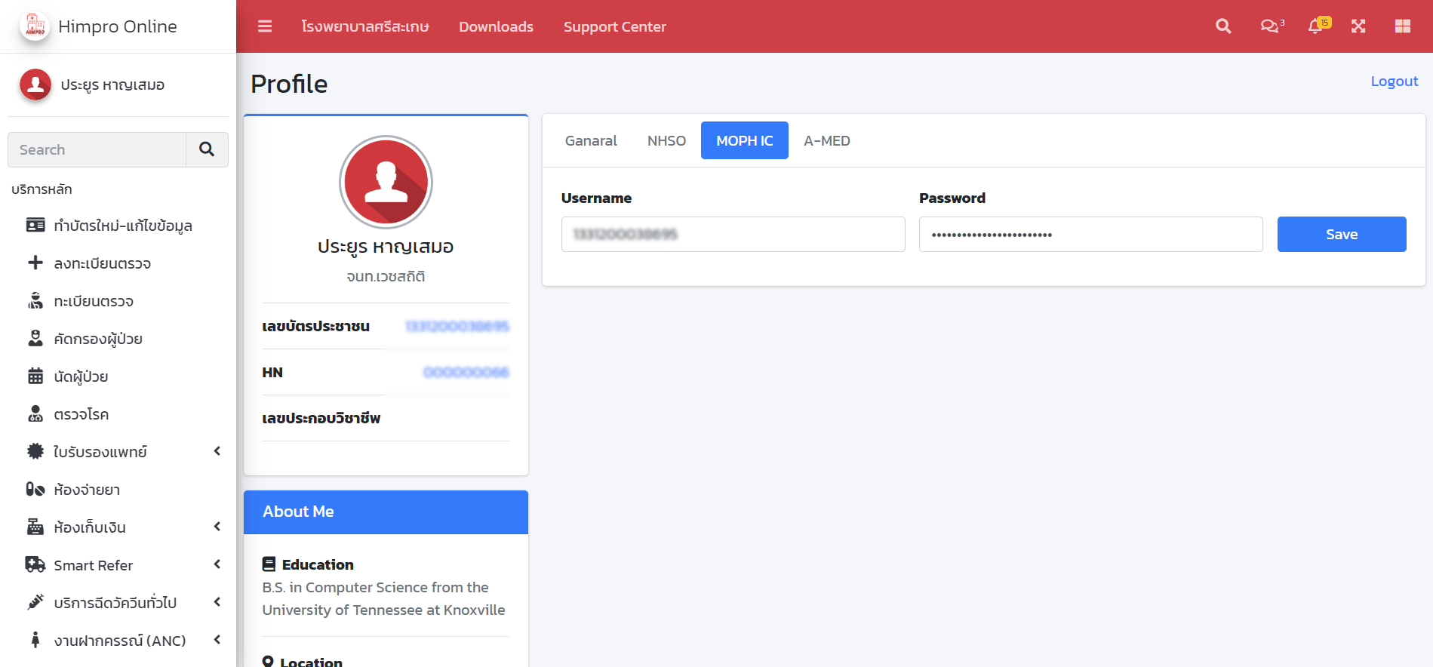
Task: Switch to the A-MED tab
Action: point(826,140)
